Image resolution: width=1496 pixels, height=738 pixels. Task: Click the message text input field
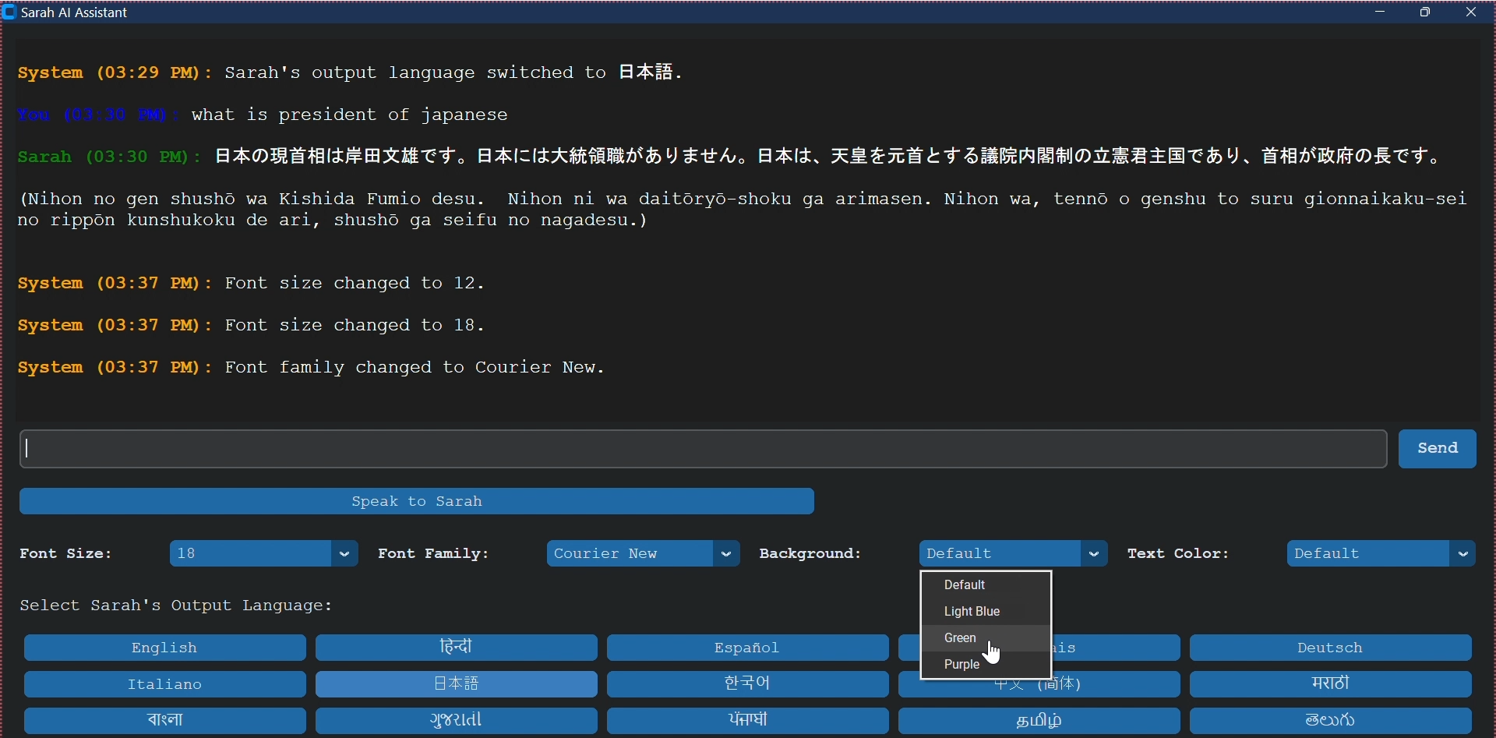(703, 450)
